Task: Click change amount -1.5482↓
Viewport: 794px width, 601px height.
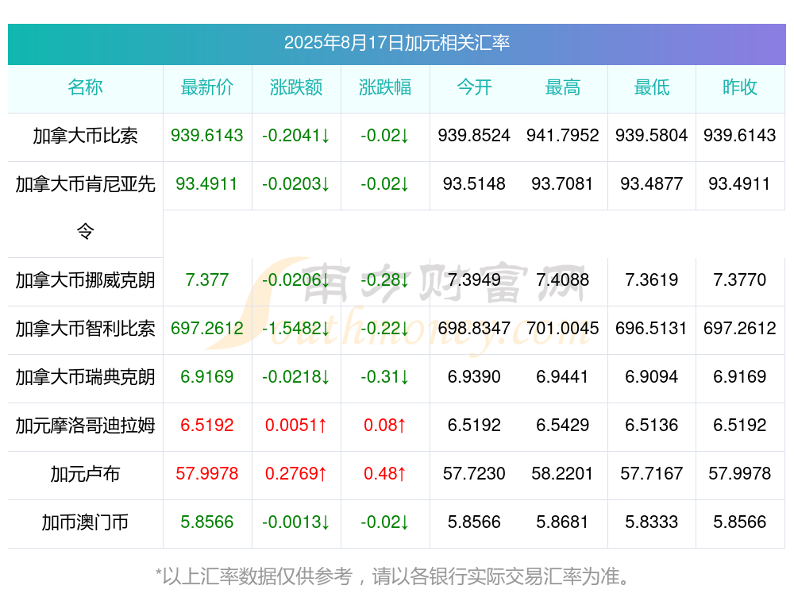Action: [x=296, y=329]
